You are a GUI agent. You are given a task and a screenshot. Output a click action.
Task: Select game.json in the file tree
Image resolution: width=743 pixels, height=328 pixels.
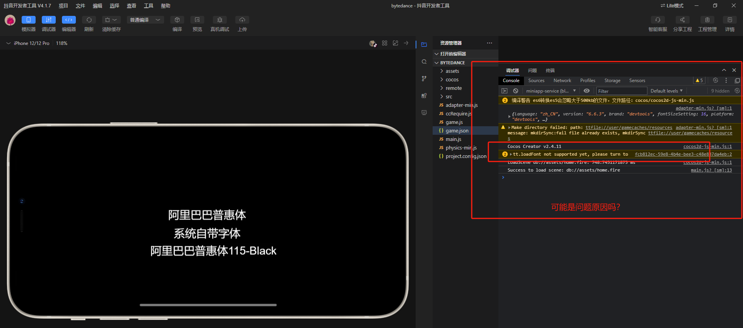[466, 131]
